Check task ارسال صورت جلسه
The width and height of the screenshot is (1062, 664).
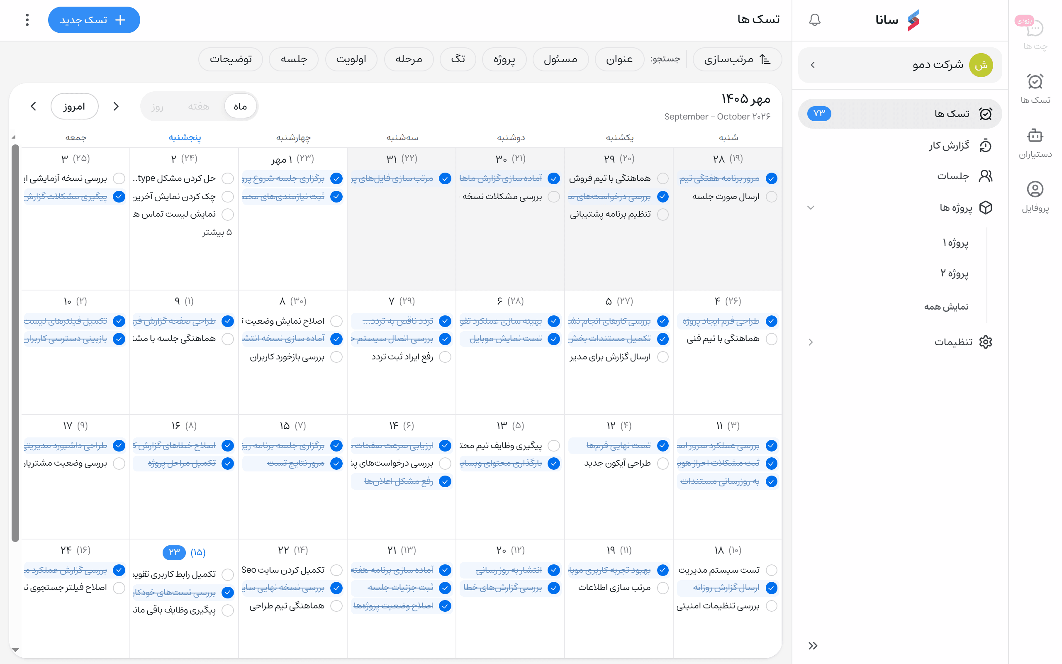pyautogui.click(x=772, y=196)
